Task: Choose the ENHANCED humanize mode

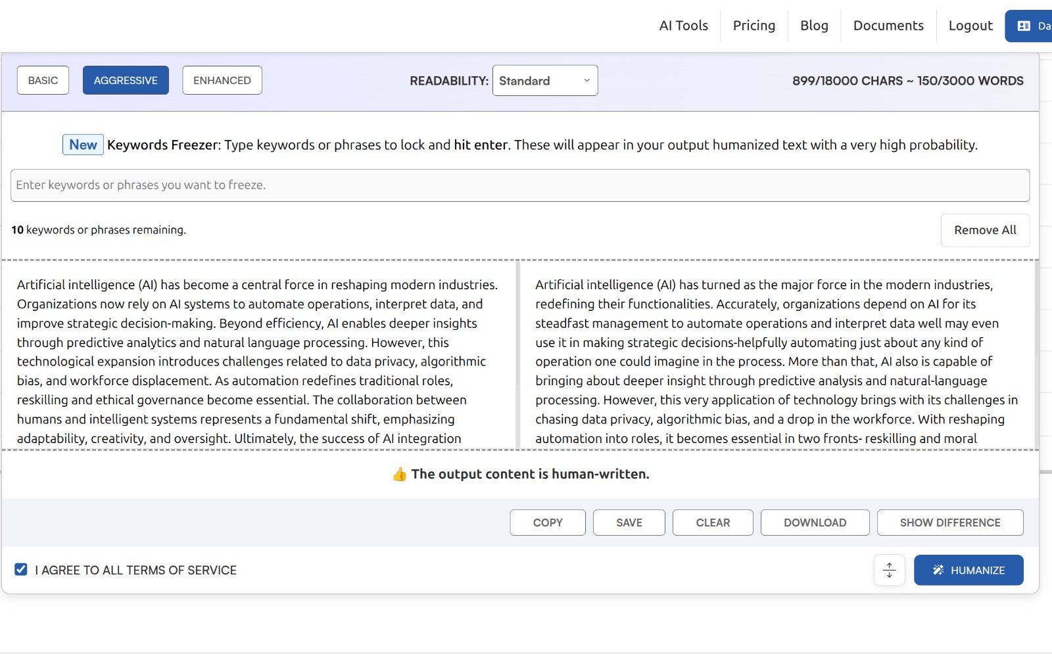Action: (x=222, y=80)
